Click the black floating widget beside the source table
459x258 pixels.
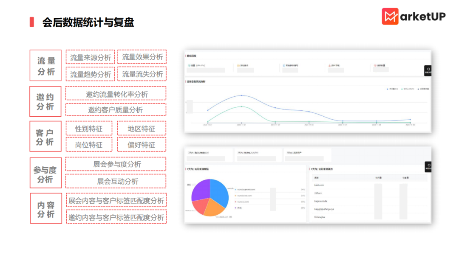click(428, 167)
